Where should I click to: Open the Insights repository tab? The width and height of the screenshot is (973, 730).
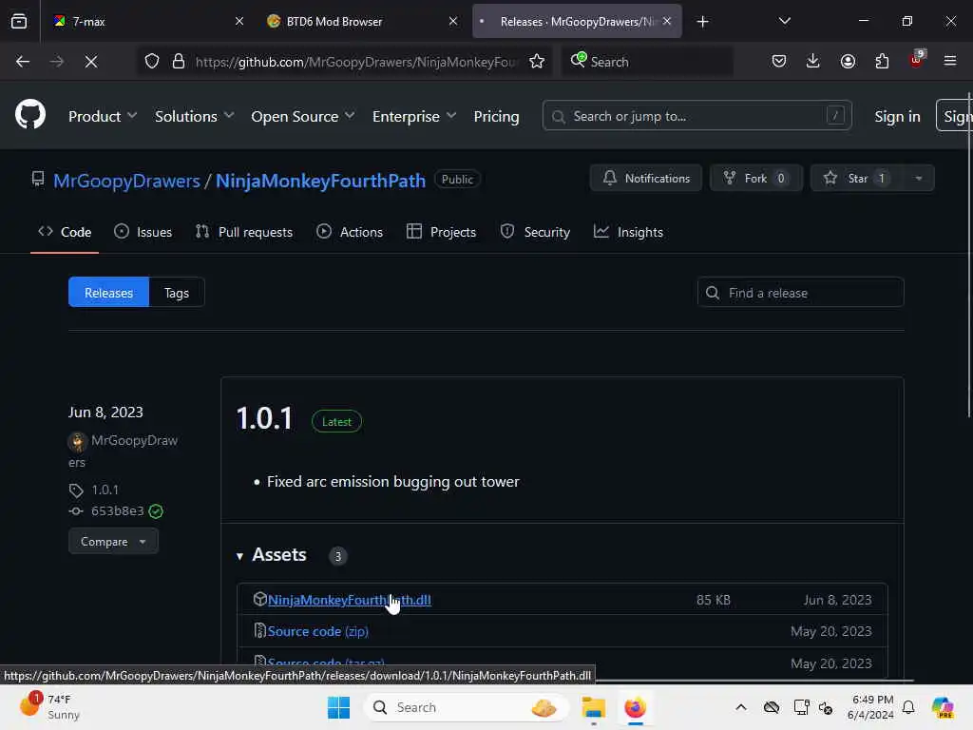tap(629, 232)
